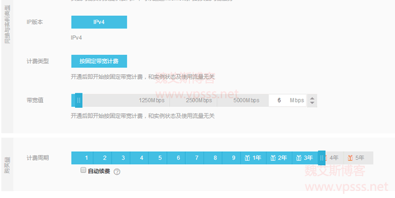The width and height of the screenshot is (395, 198).
Task: Set bandwidth slider to 1250Mbps mark
Action: pos(151,101)
